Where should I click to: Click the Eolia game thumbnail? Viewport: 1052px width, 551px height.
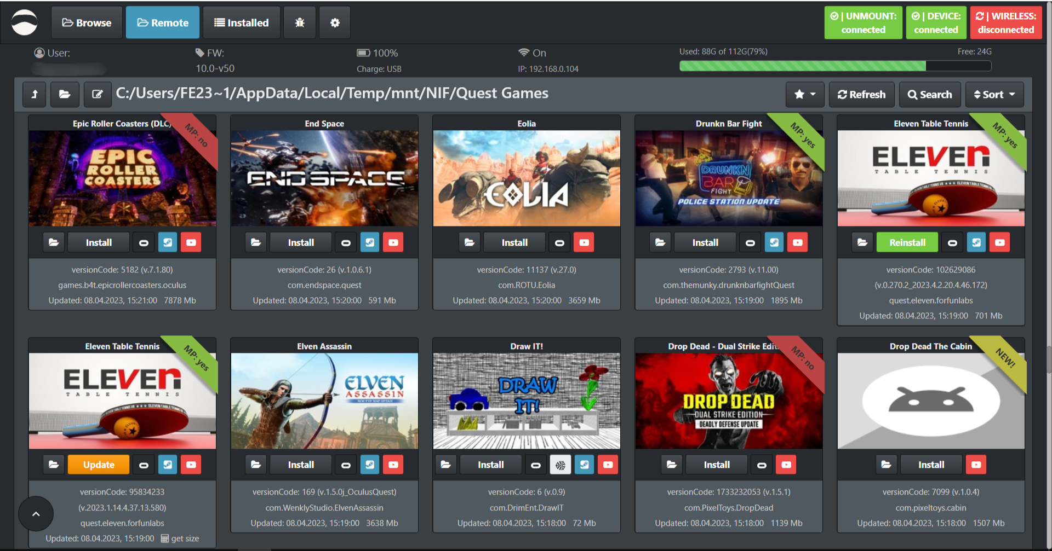(x=527, y=178)
